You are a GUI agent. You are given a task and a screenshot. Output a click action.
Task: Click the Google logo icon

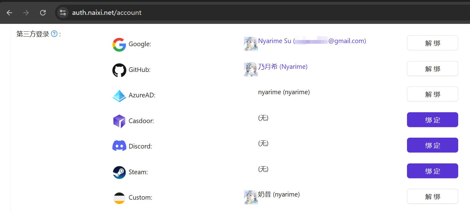point(119,45)
